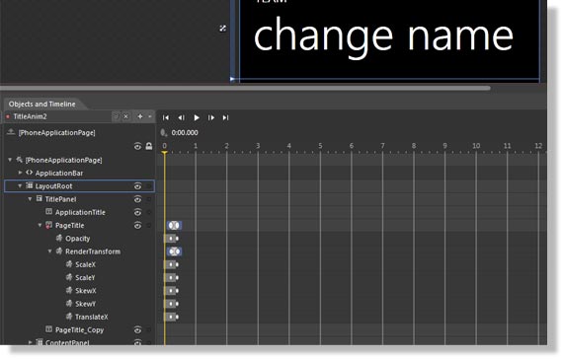Select the RenderTransform keyframe on timeline
Screen dimensions: 564x359
coord(174,251)
